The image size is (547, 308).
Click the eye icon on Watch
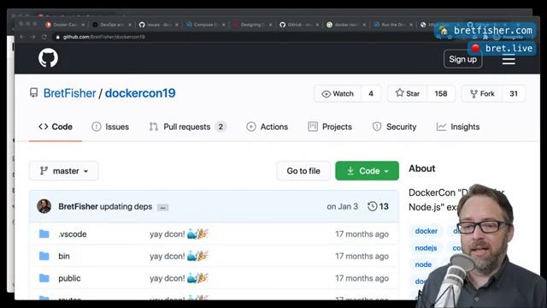[326, 94]
